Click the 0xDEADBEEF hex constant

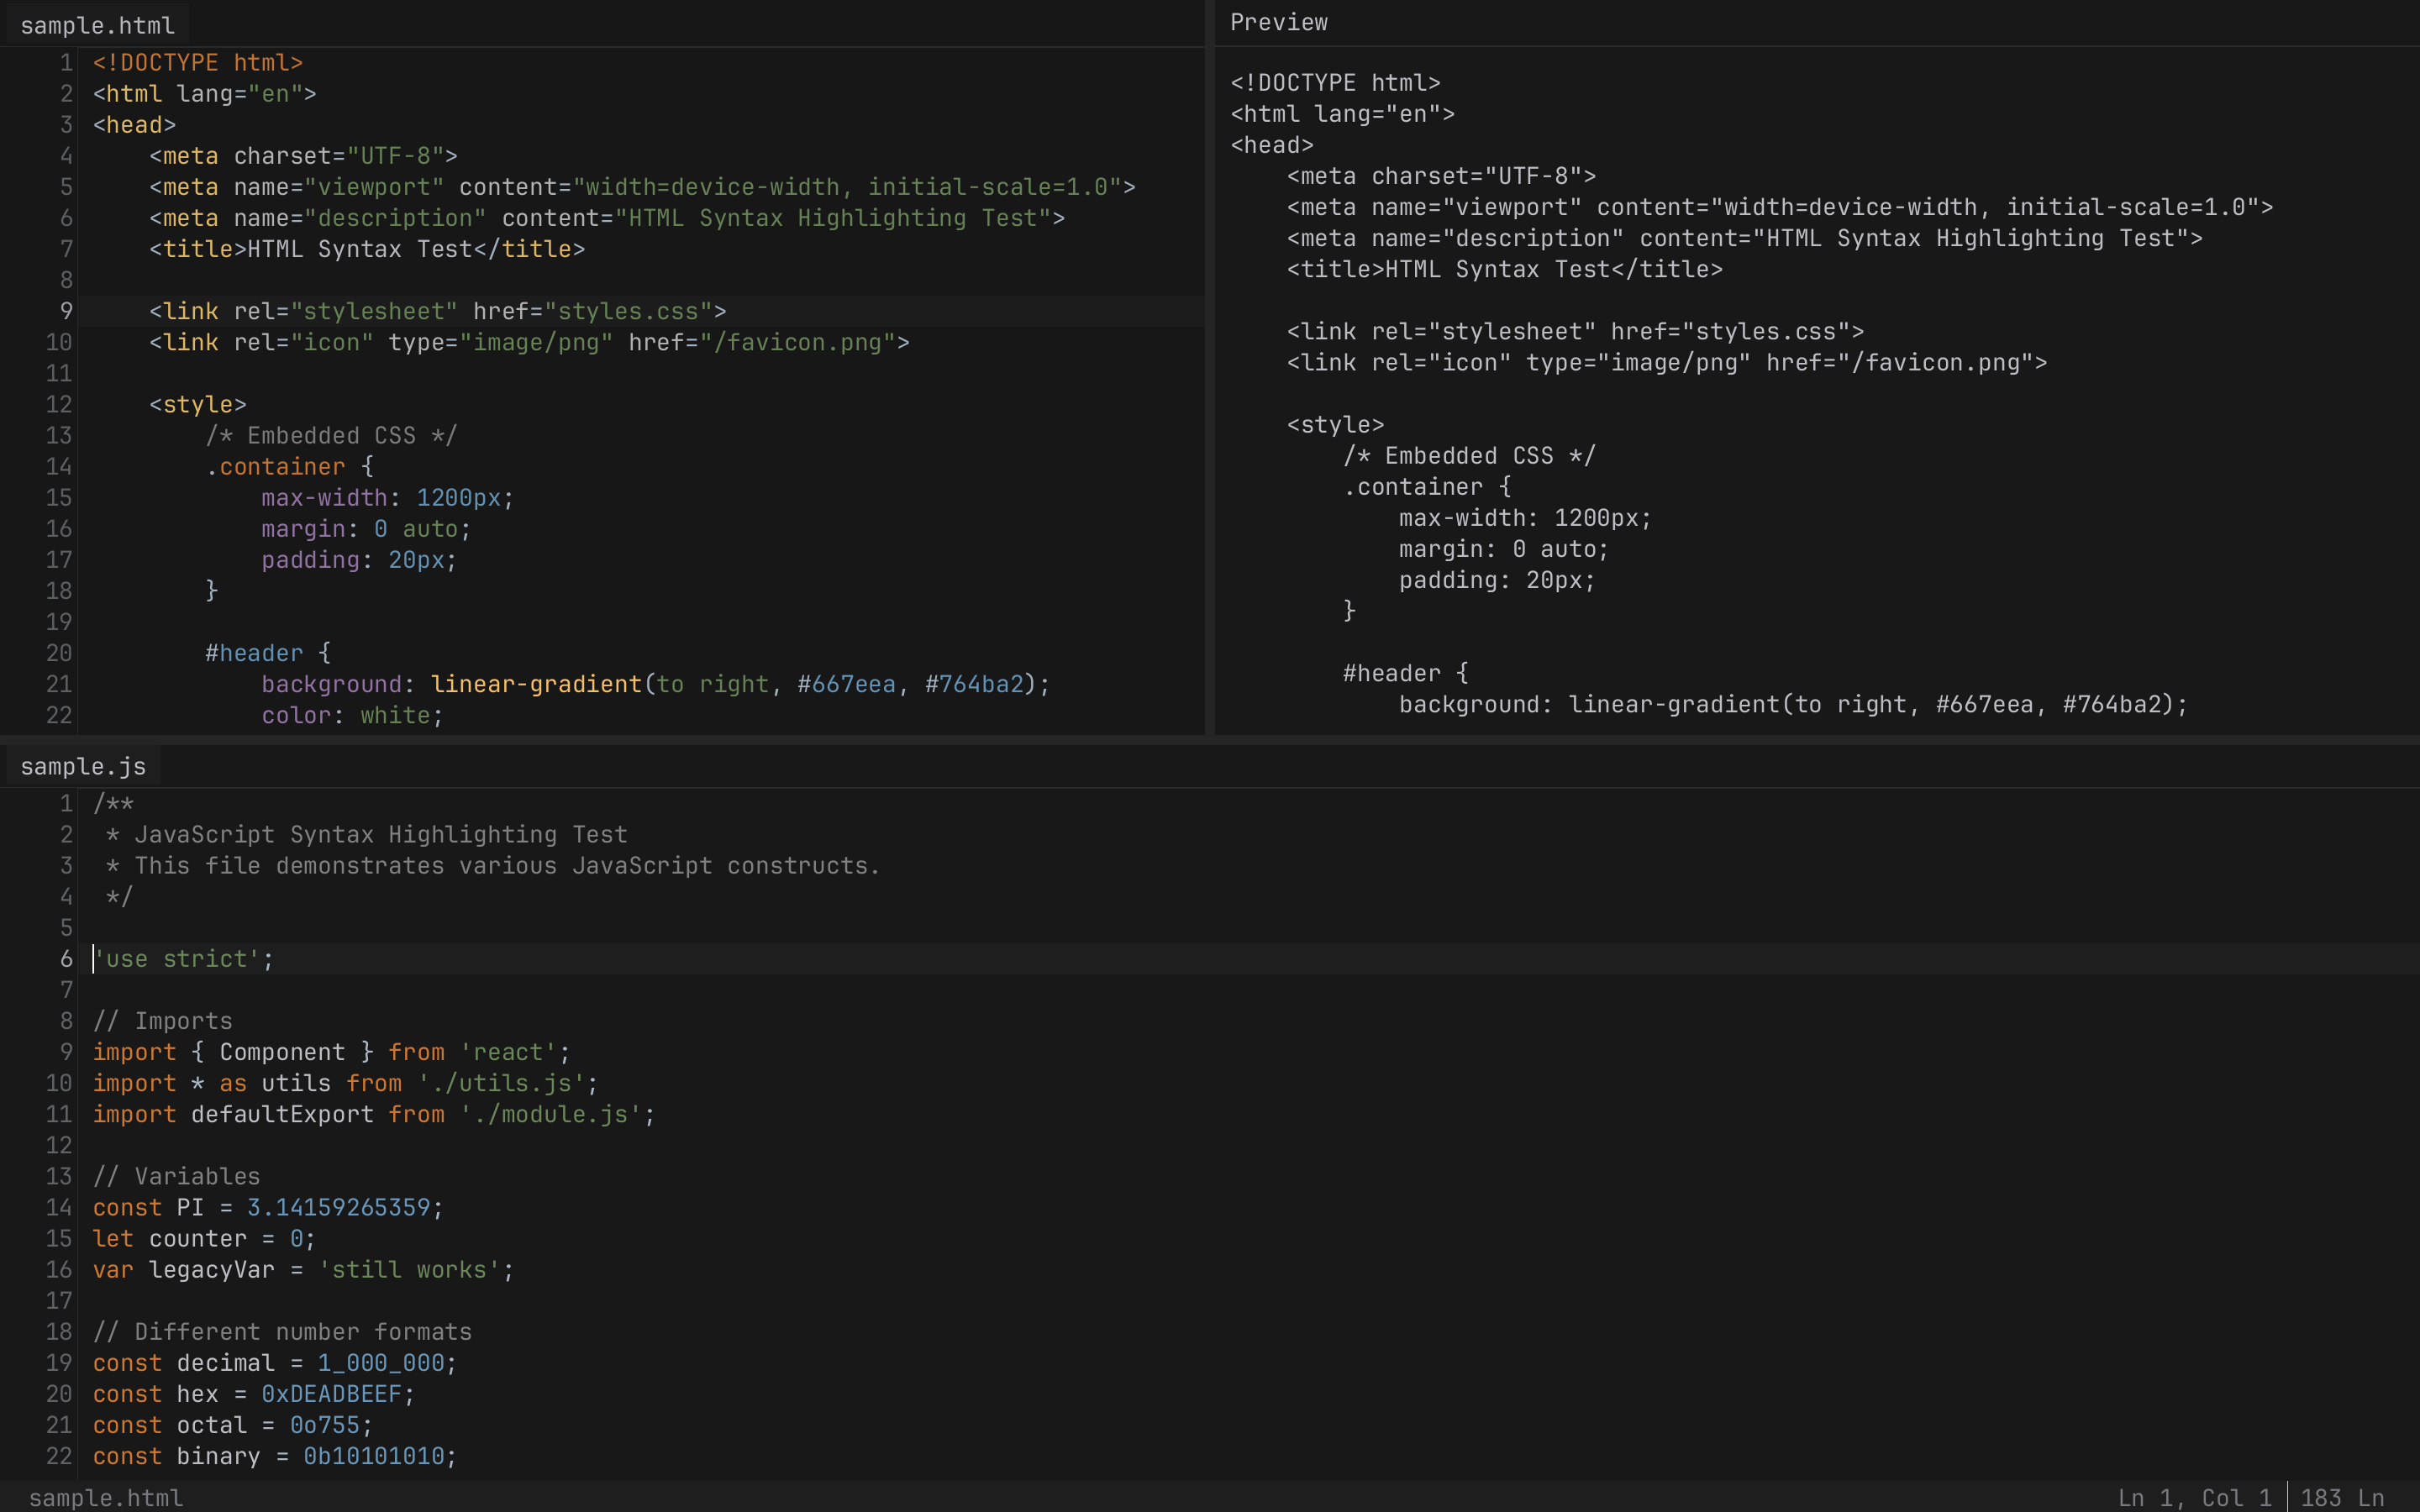(331, 1393)
